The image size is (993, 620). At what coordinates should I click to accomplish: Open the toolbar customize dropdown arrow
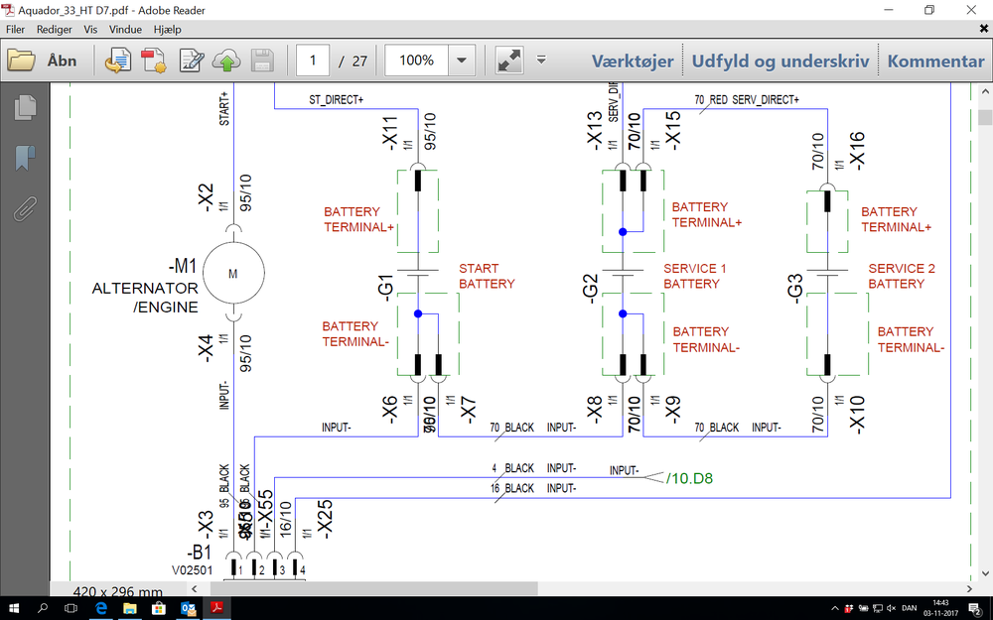pyautogui.click(x=541, y=61)
